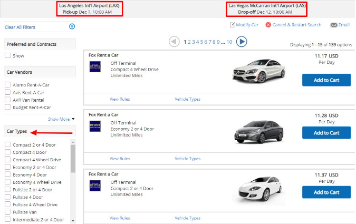Screen dimensions: 356x224
Task: Jump to results page 10
Action: [229, 42]
